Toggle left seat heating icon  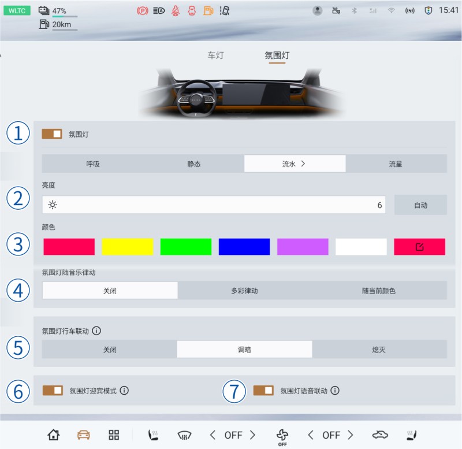[x=153, y=435]
